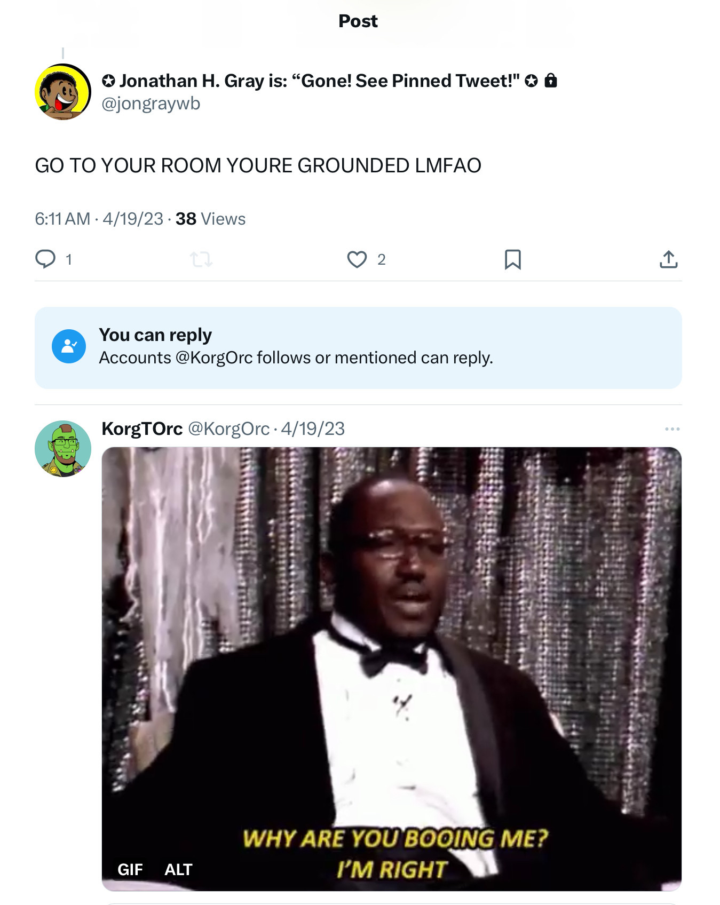Click the KorgTOrc display name
This screenshot has height=905, width=720.
click(x=142, y=429)
